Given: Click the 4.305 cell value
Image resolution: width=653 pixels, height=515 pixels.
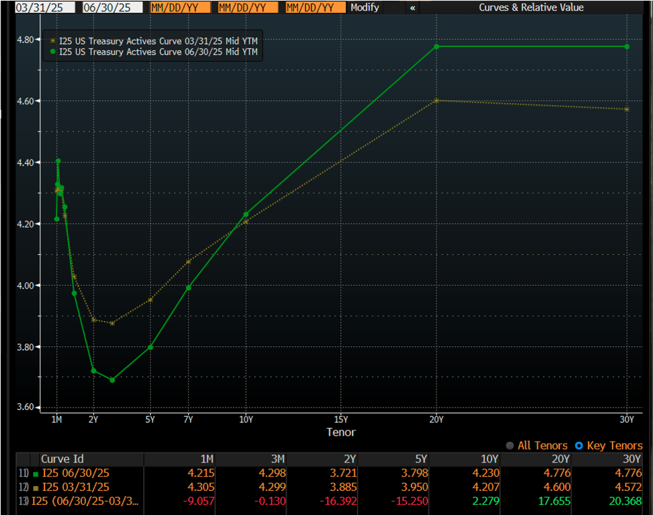Looking at the screenshot, I should click(x=201, y=487).
